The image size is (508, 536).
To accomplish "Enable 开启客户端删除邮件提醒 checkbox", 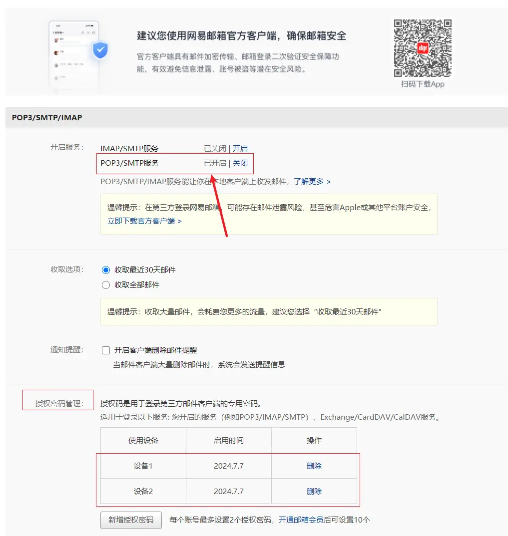I will (106, 350).
